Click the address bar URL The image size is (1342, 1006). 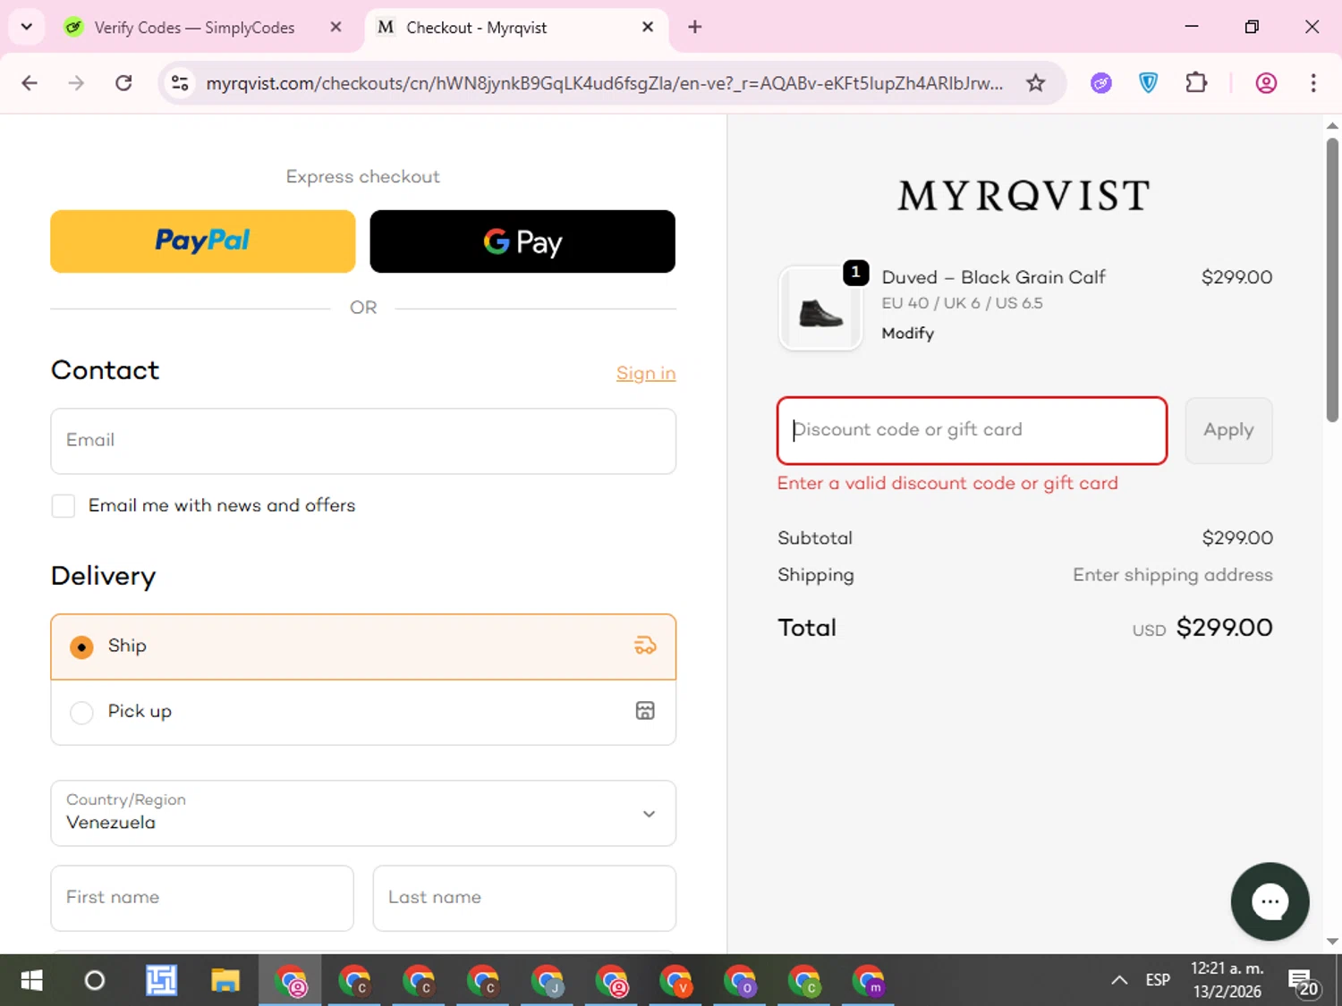click(604, 83)
